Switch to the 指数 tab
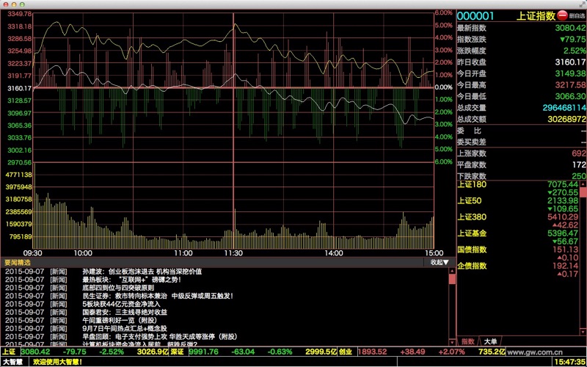The height and width of the screenshot is (367, 587). (468, 341)
